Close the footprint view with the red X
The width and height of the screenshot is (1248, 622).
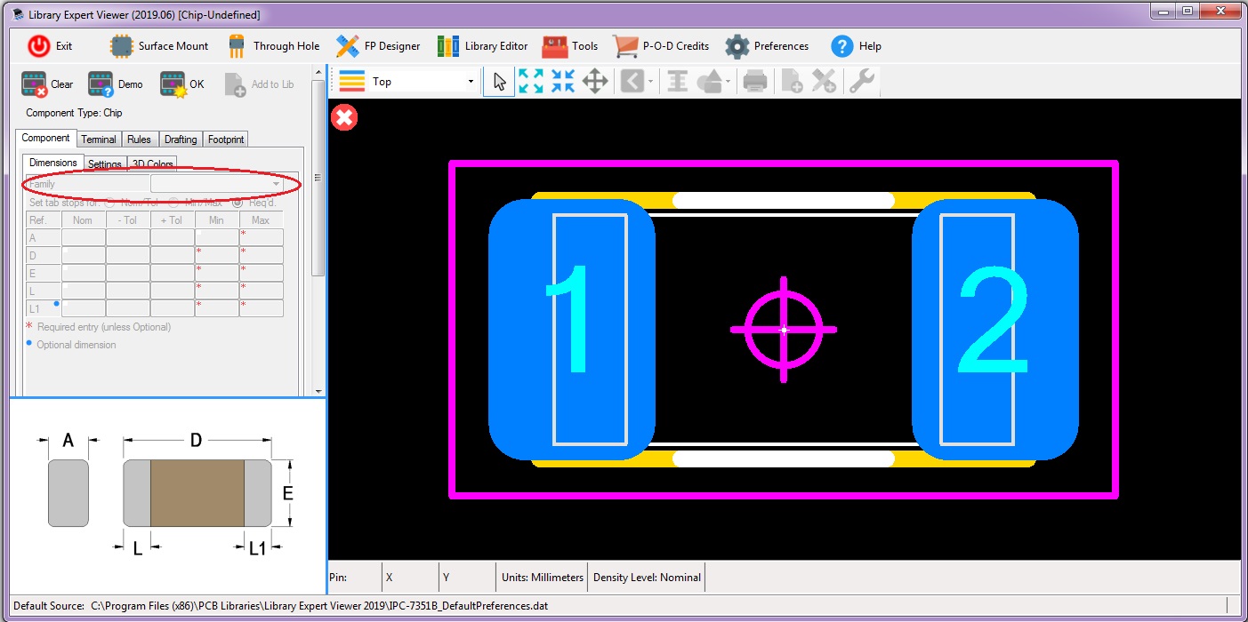[344, 117]
